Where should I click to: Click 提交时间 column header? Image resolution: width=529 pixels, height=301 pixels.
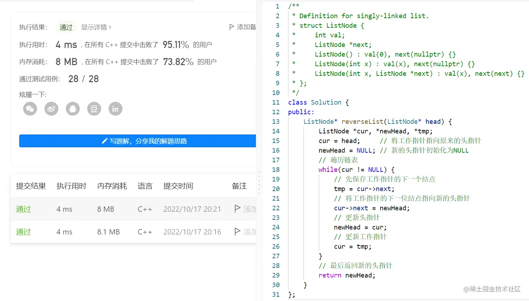click(178, 186)
